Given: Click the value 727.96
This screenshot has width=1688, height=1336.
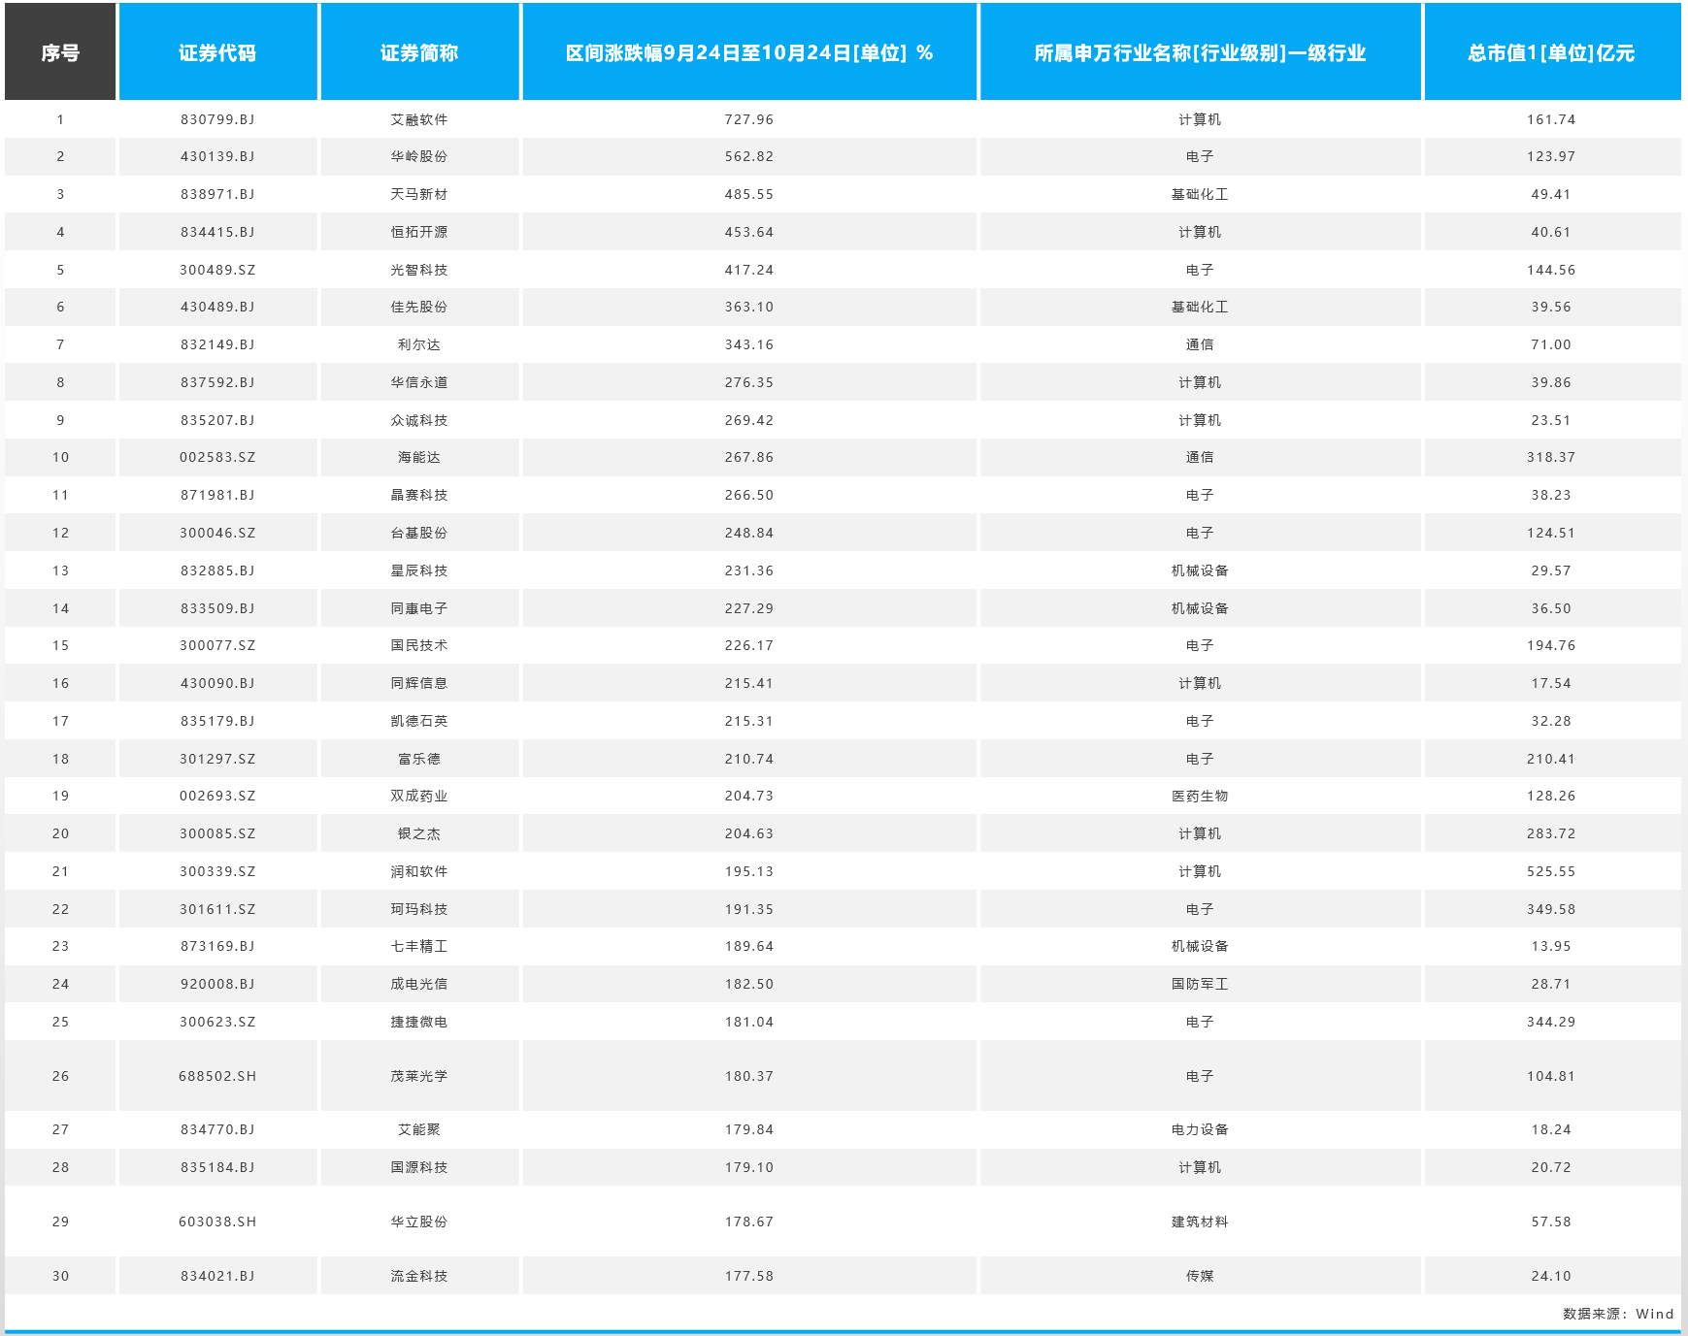Looking at the screenshot, I should click(x=749, y=119).
